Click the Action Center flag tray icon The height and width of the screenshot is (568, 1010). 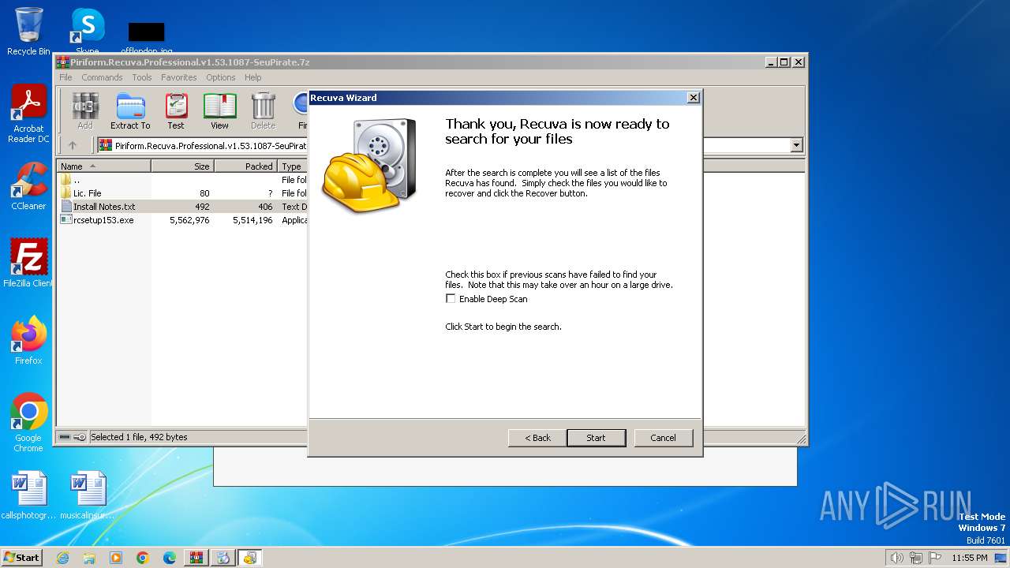coord(936,558)
